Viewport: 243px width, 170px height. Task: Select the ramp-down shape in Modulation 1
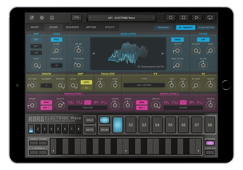(104, 102)
